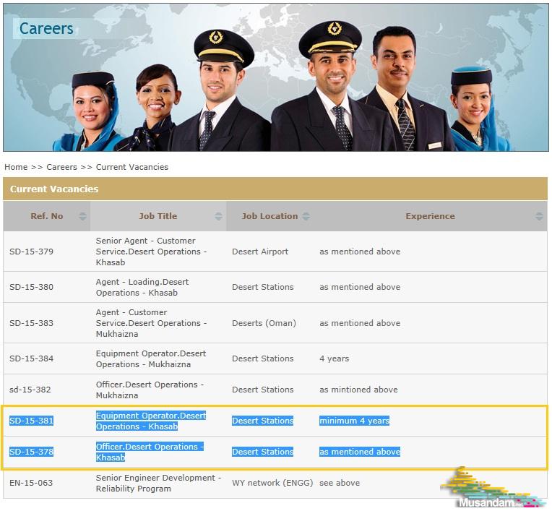Click the Current Vacancies section heading
Viewport: 552px width, 511px height.
pos(54,189)
